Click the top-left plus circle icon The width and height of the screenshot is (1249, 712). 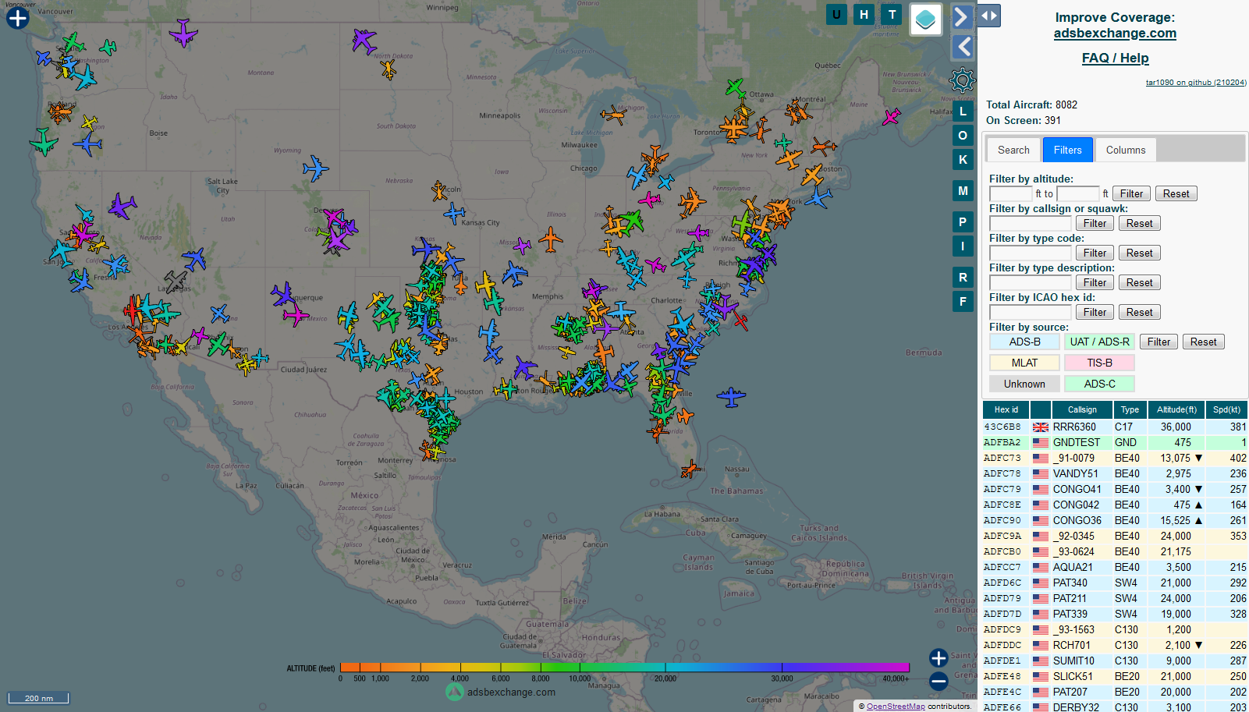[17, 18]
